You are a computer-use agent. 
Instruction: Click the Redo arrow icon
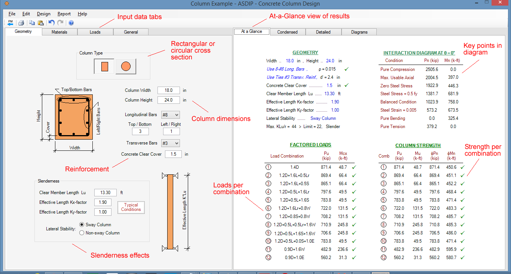[60, 22]
